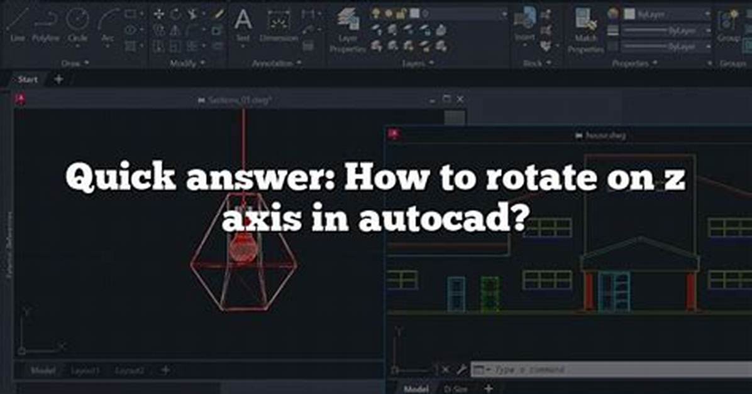
Task: Expand the Modify panel
Action: [x=187, y=63]
